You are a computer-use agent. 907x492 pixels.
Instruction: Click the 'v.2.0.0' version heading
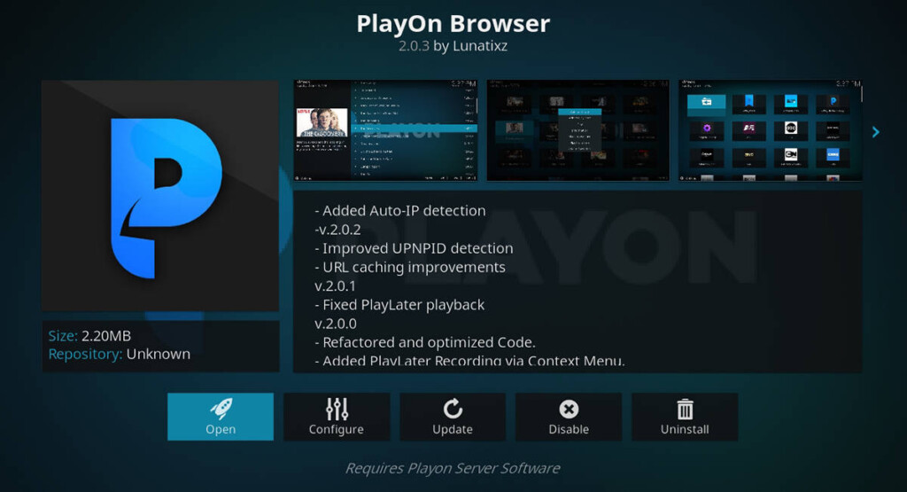click(336, 324)
